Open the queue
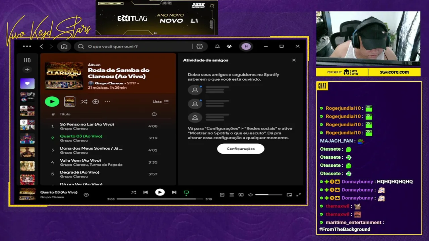 (232, 195)
